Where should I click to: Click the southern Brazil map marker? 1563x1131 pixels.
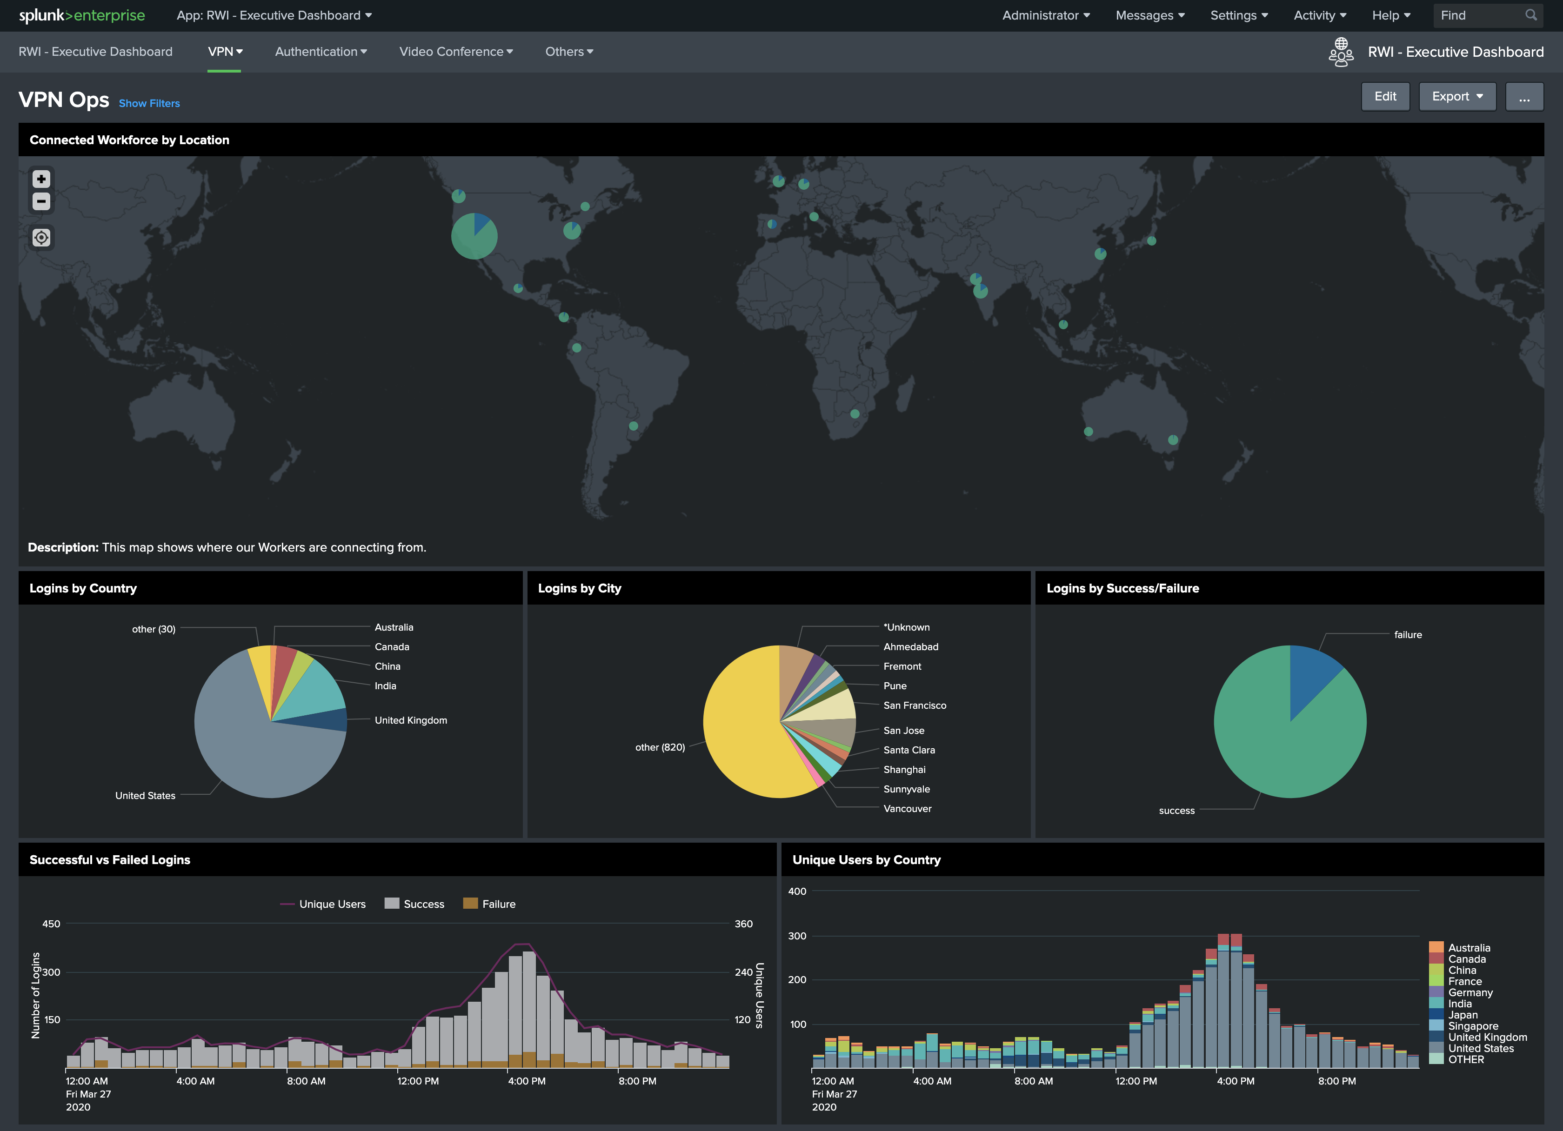(633, 426)
